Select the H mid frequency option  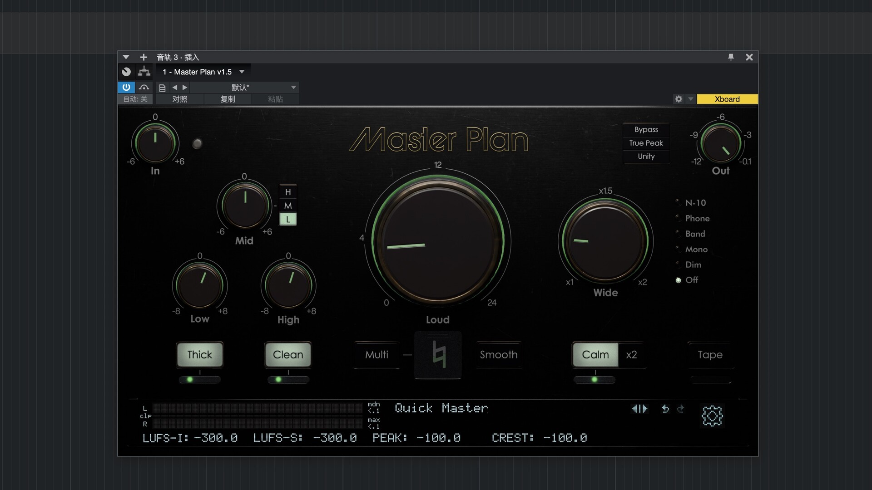pyautogui.click(x=288, y=192)
